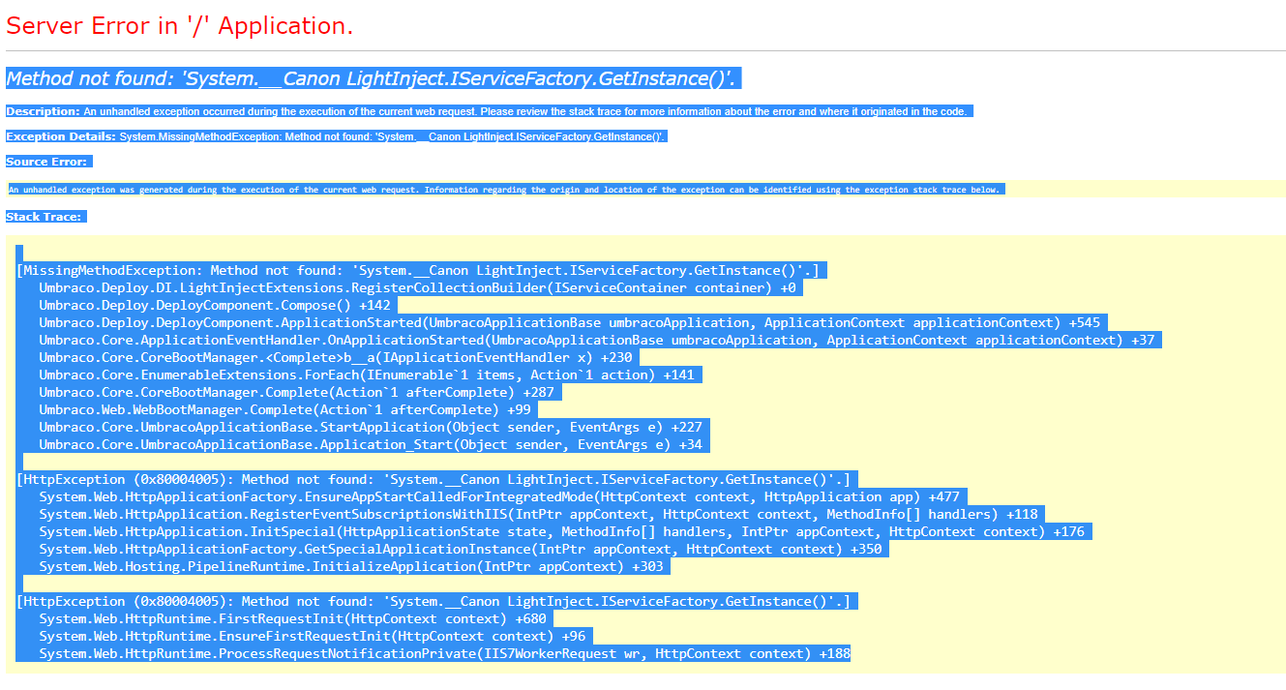
Task: Click the 'CoreBootManager.<Complete>b__a' stack line
Action: coord(336,357)
